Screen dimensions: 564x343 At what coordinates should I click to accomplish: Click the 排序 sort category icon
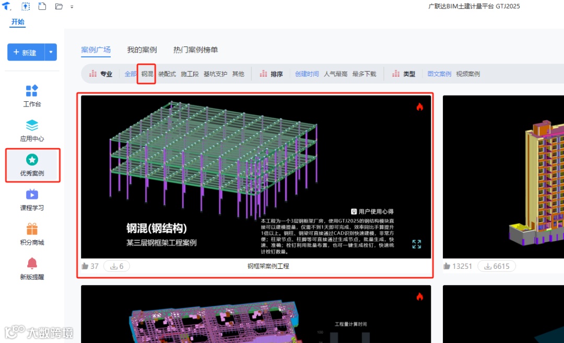click(x=263, y=74)
